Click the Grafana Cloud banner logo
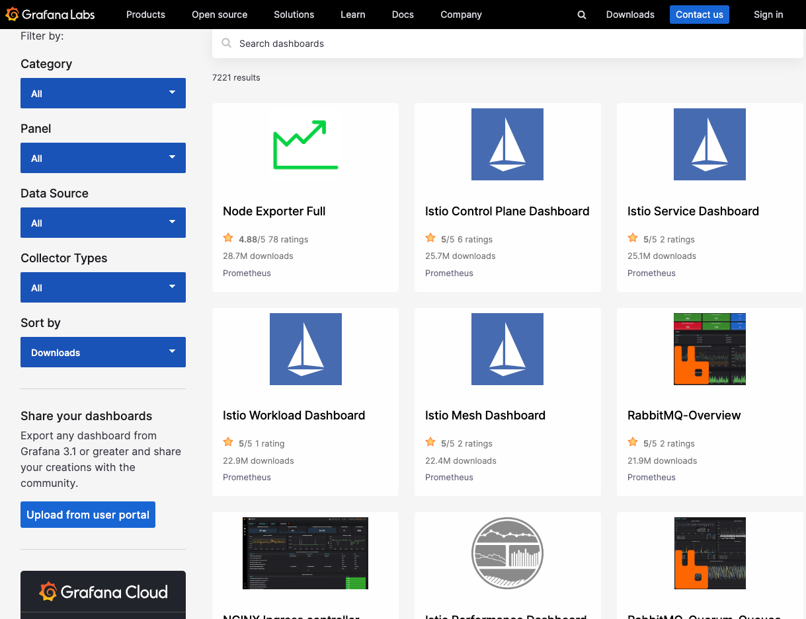The height and width of the screenshot is (619, 806). pos(103,592)
